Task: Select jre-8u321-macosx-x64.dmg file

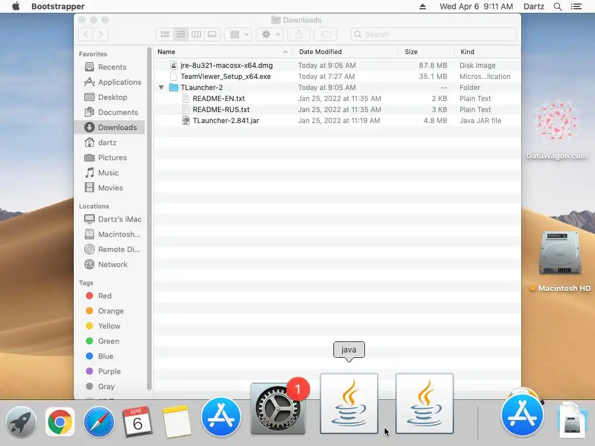Action: [x=338, y=66]
